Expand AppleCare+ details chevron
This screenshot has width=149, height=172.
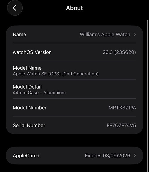tap(135, 156)
